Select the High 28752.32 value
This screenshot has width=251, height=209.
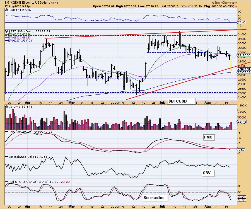point(126,6)
